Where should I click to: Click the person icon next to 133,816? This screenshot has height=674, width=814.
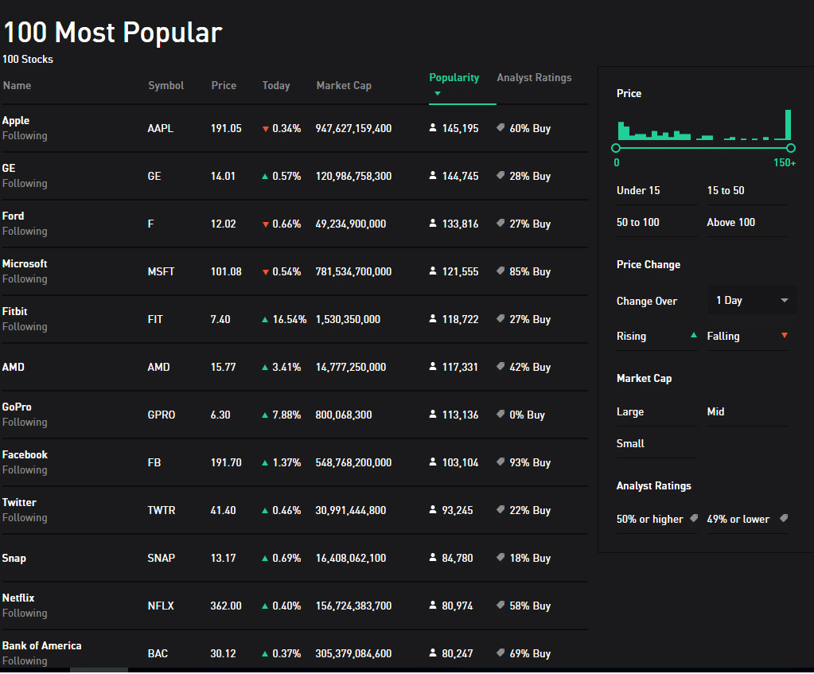(x=432, y=223)
